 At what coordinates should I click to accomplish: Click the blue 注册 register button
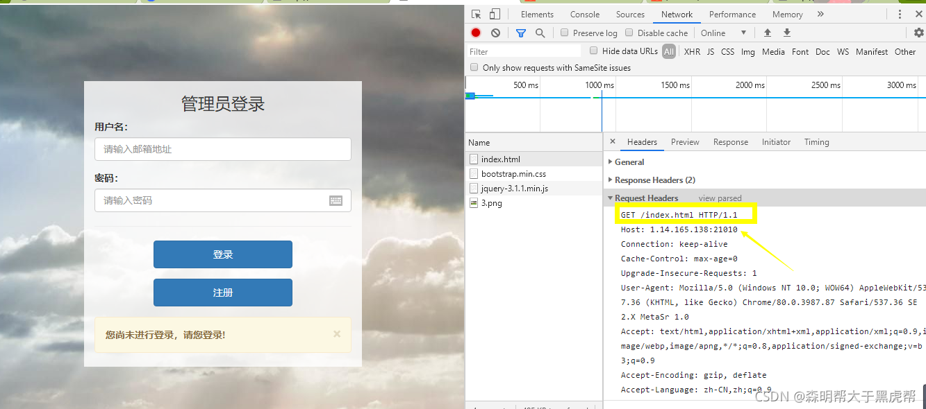223,293
